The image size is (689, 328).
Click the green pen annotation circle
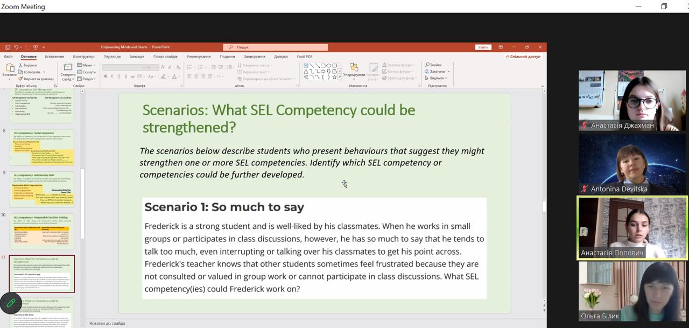click(11, 303)
